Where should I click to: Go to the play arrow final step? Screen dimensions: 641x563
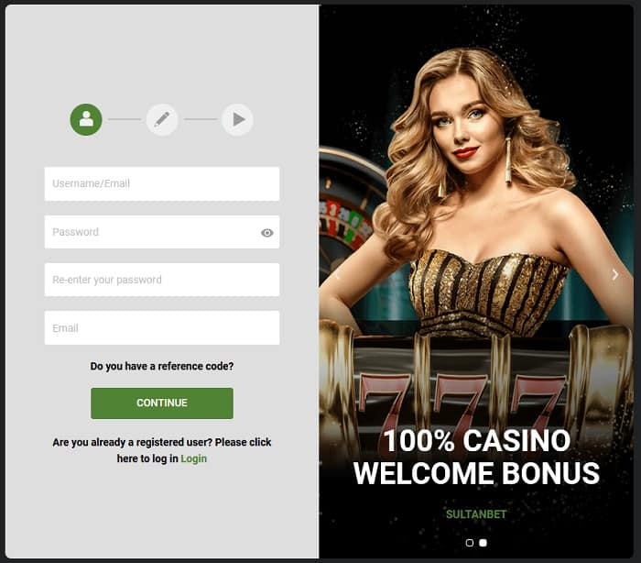237,119
